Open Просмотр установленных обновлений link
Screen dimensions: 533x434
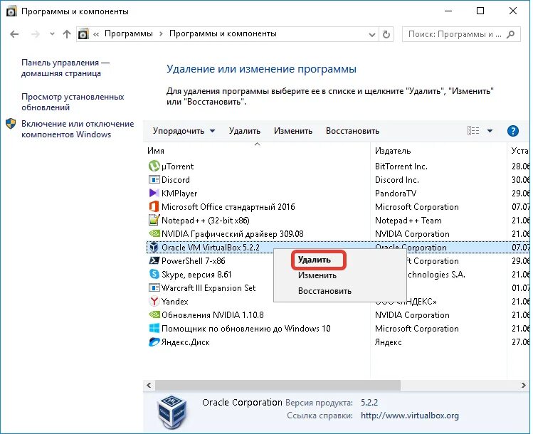point(73,102)
